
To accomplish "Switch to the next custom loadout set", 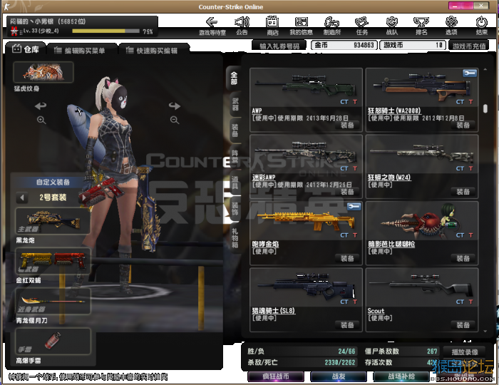I will pos(83,197).
